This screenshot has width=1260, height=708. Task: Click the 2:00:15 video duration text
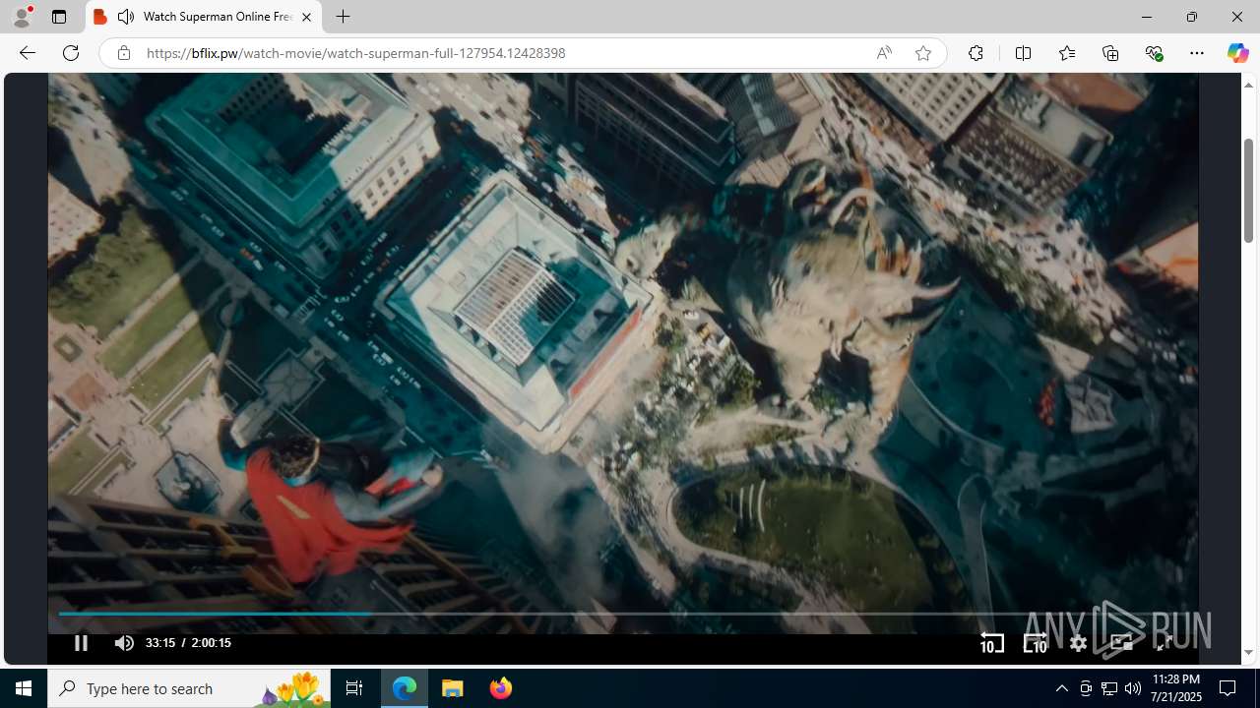[x=211, y=643]
